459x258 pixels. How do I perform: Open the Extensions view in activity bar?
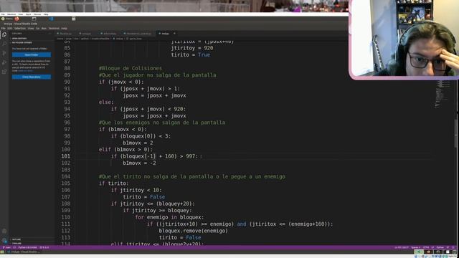point(4,72)
